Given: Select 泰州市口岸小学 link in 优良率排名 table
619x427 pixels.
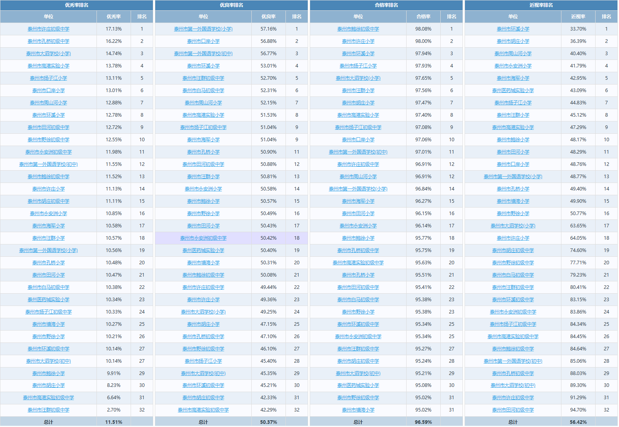Looking at the screenshot, I should 203,41.
